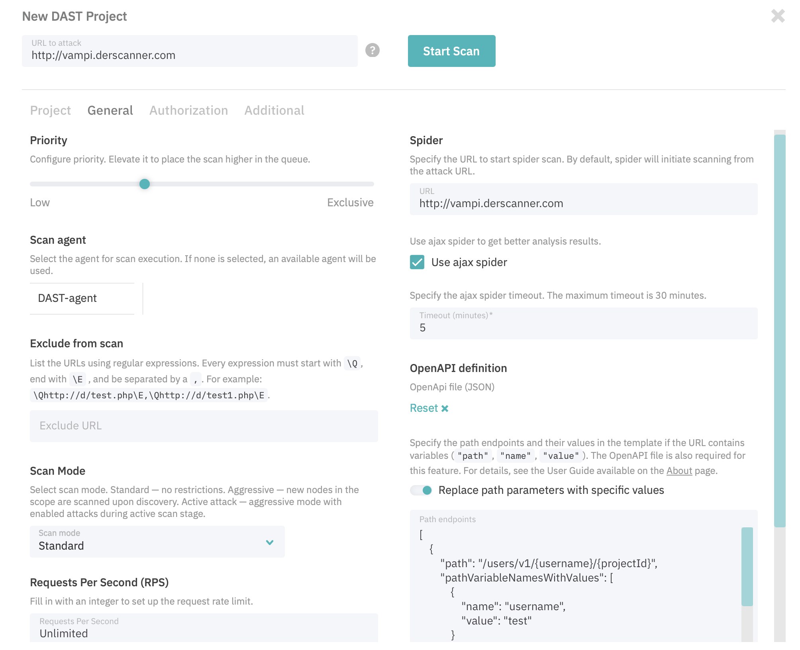800x650 pixels.
Task: Toggle Replace path parameters with specific values
Action: 422,490
